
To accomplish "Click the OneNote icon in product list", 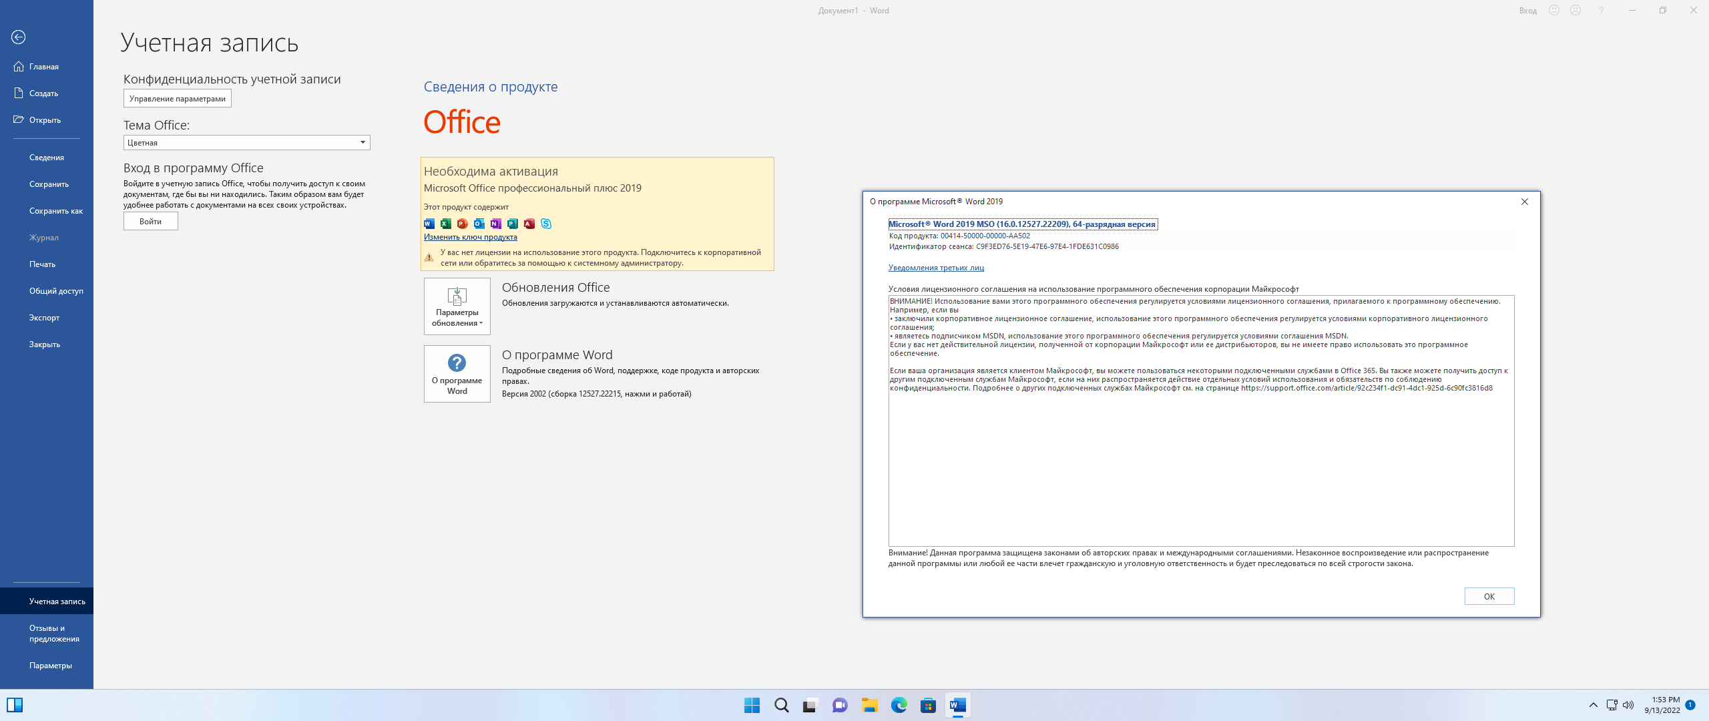I will (496, 224).
